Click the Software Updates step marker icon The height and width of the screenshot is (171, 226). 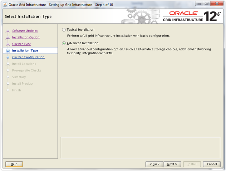(8, 31)
